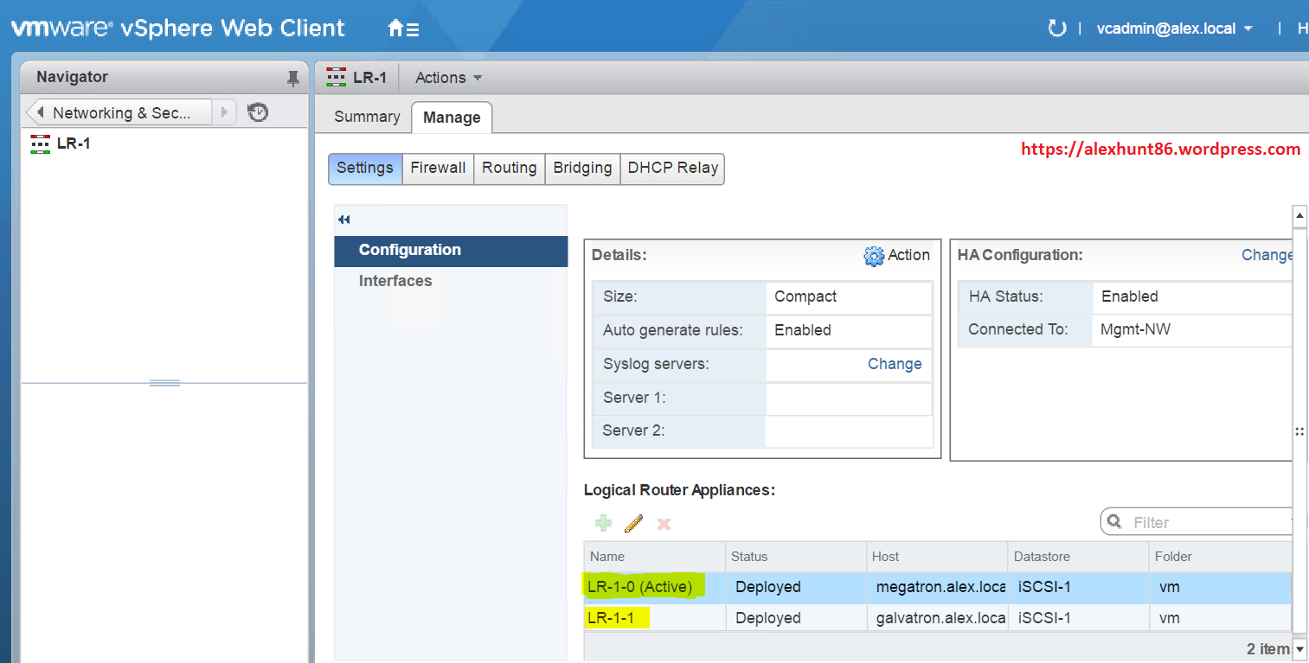Viewport: 1309px width, 663px height.
Task: Collapse the settings side panel arrows
Action: (344, 220)
